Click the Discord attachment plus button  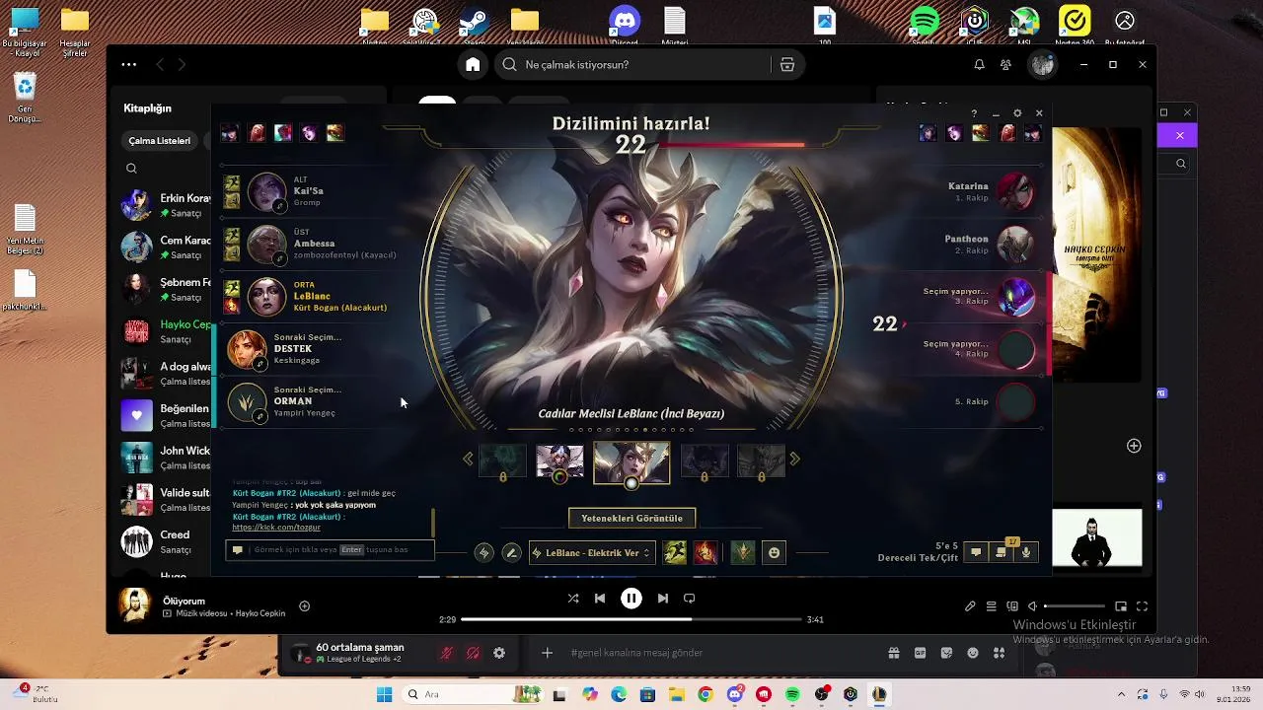coord(547,653)
